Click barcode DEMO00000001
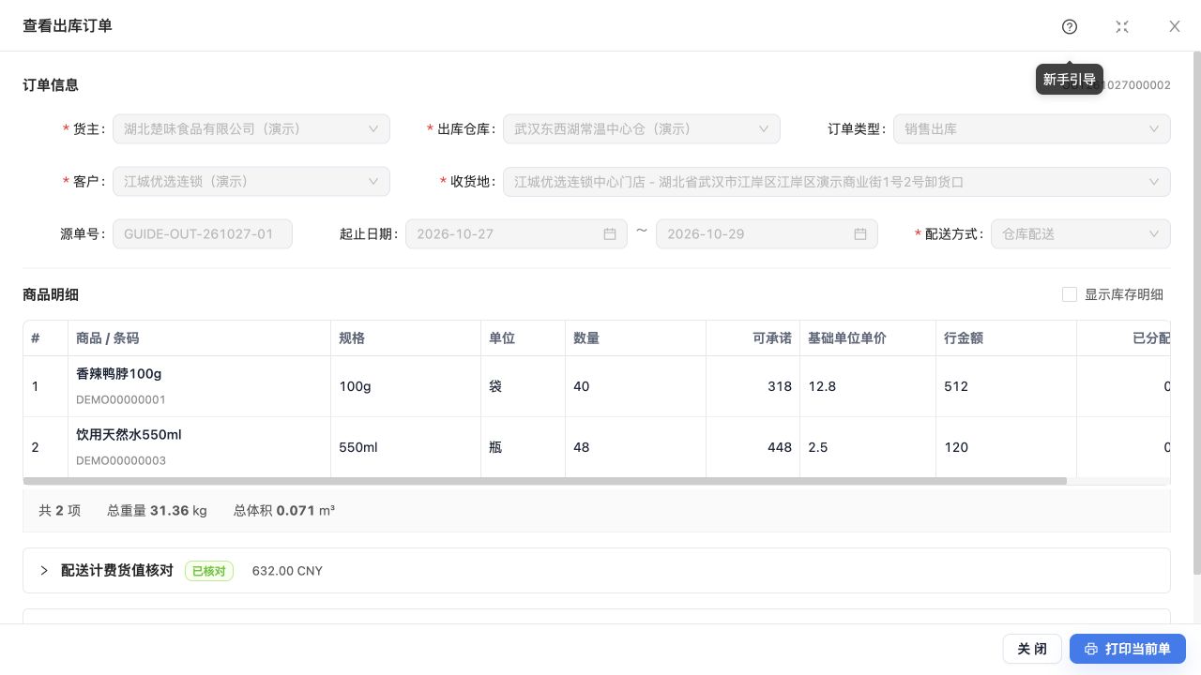Image resolution: width=1201 pixels, height=675 pixels. click(121, 399)
